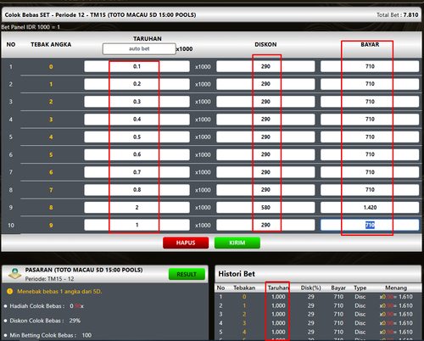The width and height of the screenshot is (424, 341).
Task: Click the Menang column header in Histori Bet
Action: (396, 288)
